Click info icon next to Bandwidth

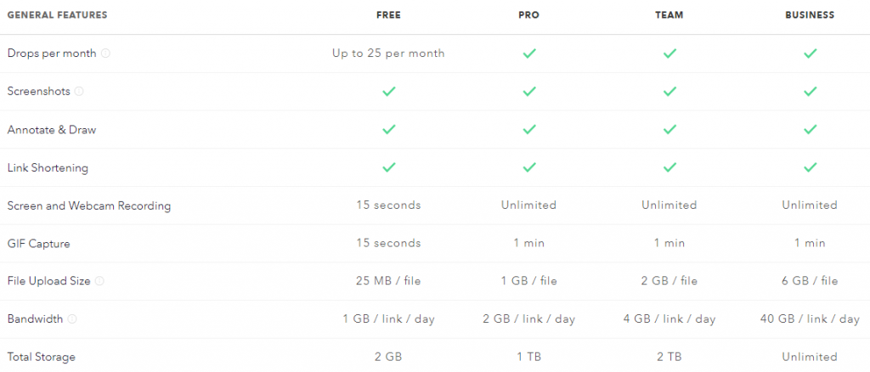[x=72, y=319]
